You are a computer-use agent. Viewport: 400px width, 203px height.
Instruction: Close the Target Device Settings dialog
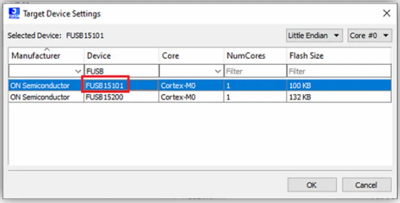[387, 13]
